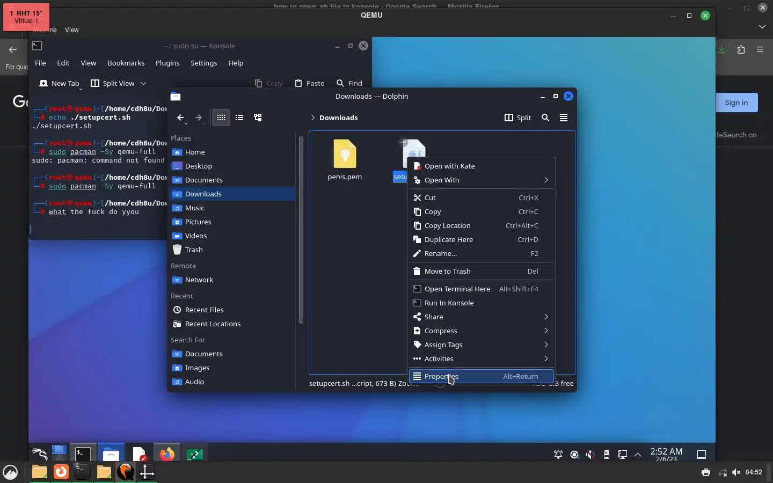Open Konsole Edit menu
773x483 pixels.
point(63,63)
